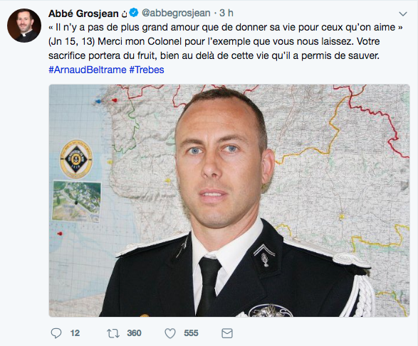This screenshot has width=418, height=346.
Task: Click the Arabic letter next to name
Action: pyautogui.click(x=124, y=14)
